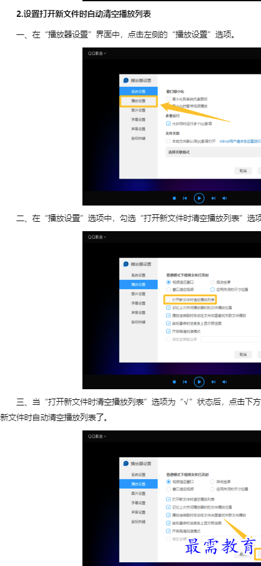This screenshot has height=566, width=261.
Task: Open the QQ影音 title menu in the second image
Action: coord(97,237)
